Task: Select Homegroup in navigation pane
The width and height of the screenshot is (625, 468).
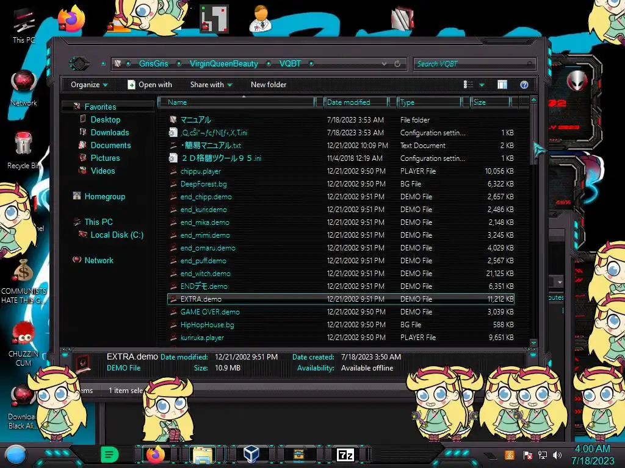Action: point(104,196)
